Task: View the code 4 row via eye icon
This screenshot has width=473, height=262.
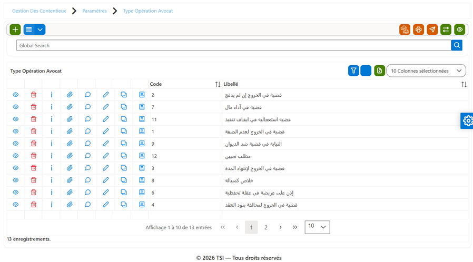Action: tap(16, 205)
